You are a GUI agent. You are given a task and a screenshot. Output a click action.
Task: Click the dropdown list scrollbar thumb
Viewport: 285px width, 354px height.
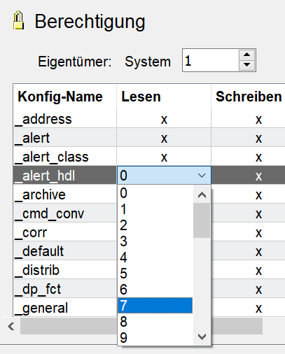[202, 220]
